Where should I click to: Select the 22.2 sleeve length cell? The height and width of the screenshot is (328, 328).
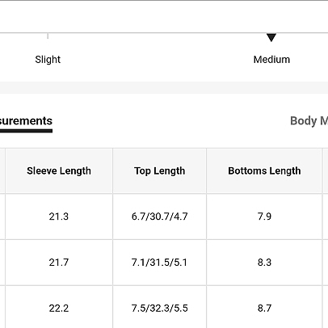tap(59, 308)
